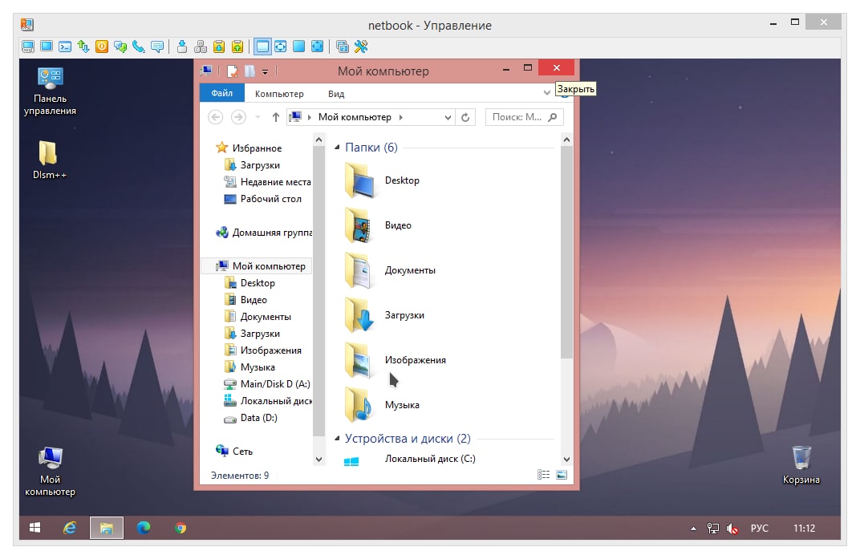Viewport: 860px width, 559px height.
Task: Select the Desktop folder in main pane
Action: coord(382,180)
